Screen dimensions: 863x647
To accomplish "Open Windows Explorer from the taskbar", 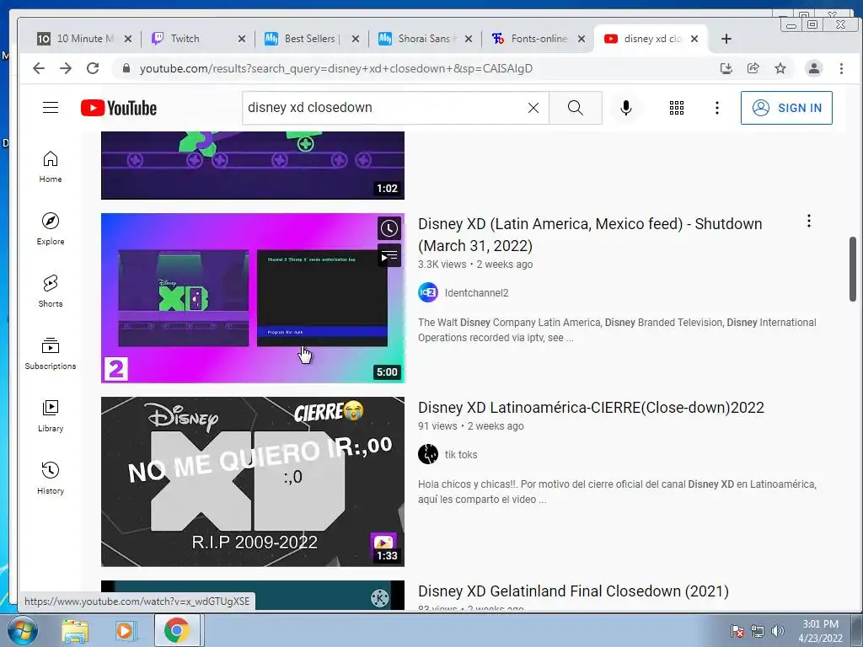I will [75, 630].
